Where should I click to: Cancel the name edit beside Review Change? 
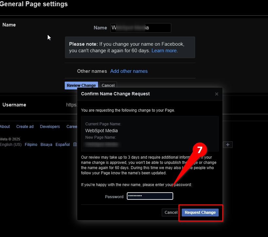click(x=108, y=86)
